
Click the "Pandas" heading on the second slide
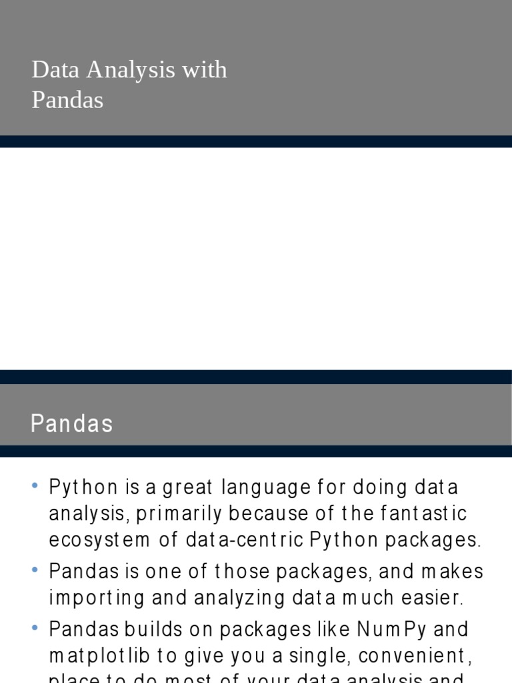(x=72, y=424)
